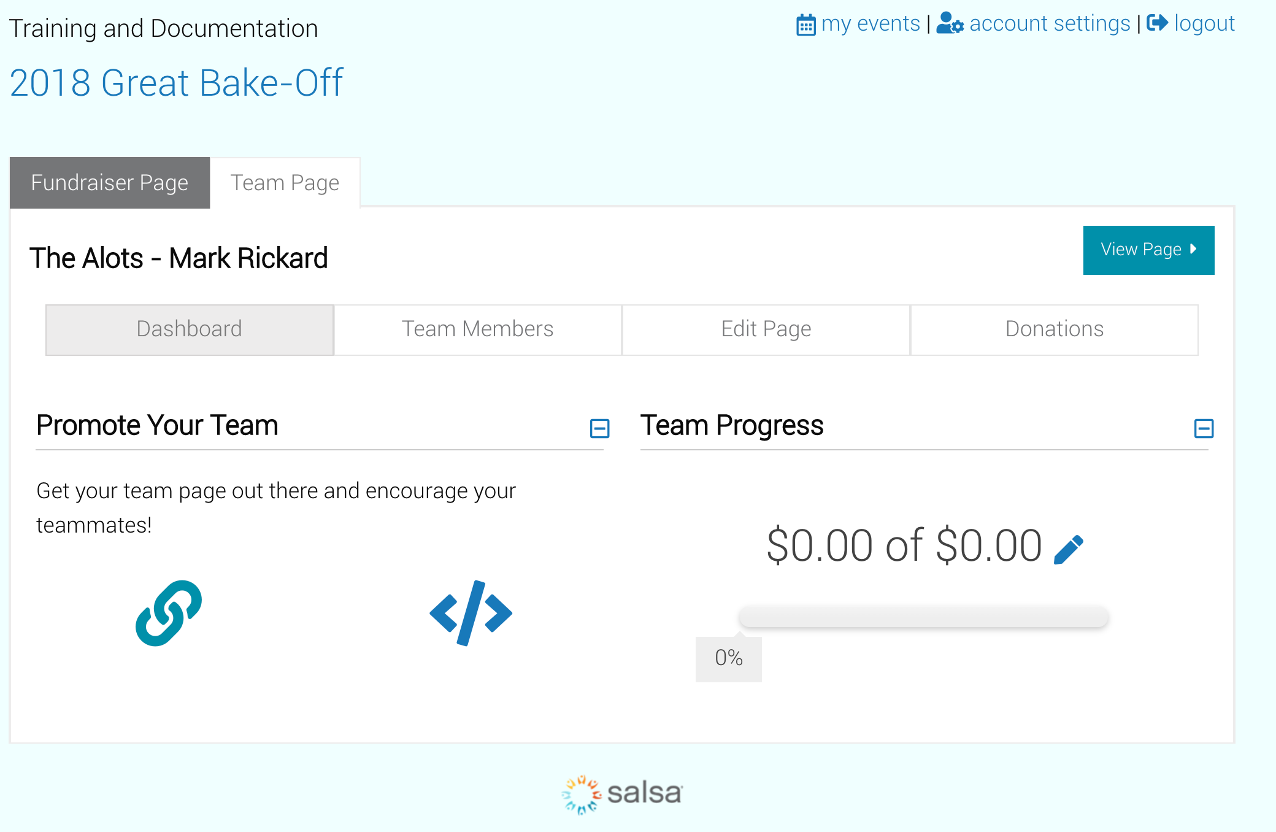Click the Training and Documentation text
Viewport: 1276px width, 832px height.
[x=164, y=29]
